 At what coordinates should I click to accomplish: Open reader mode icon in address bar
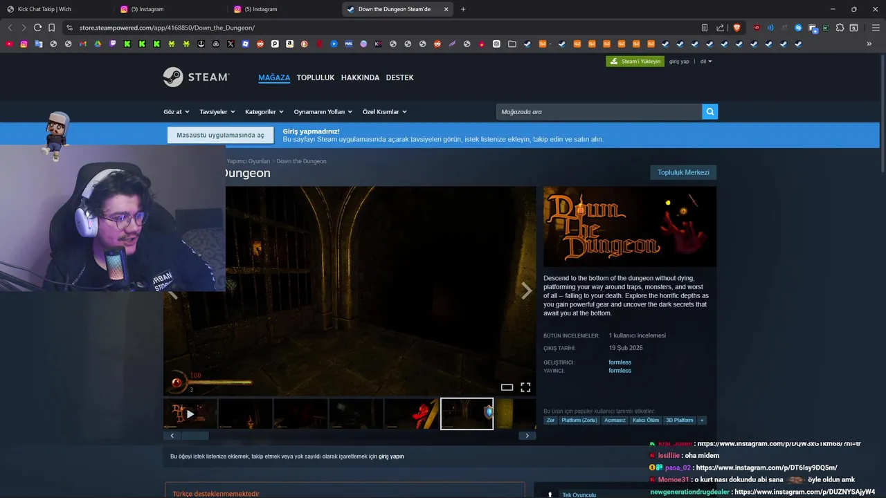coord(705,28)
